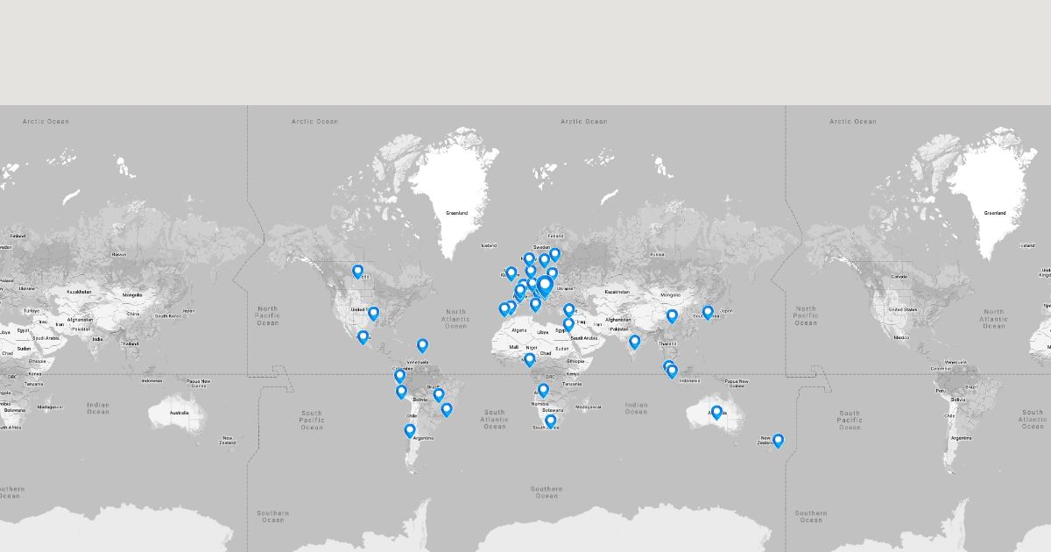Viewport: 1051px width, 552px height.
Task: Click the Greenland label on the center map
Action: pyautogui.click(x=456, y=213)
